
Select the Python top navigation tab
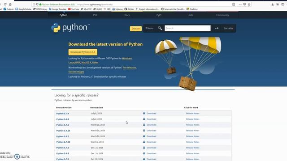tap(63, 15)
